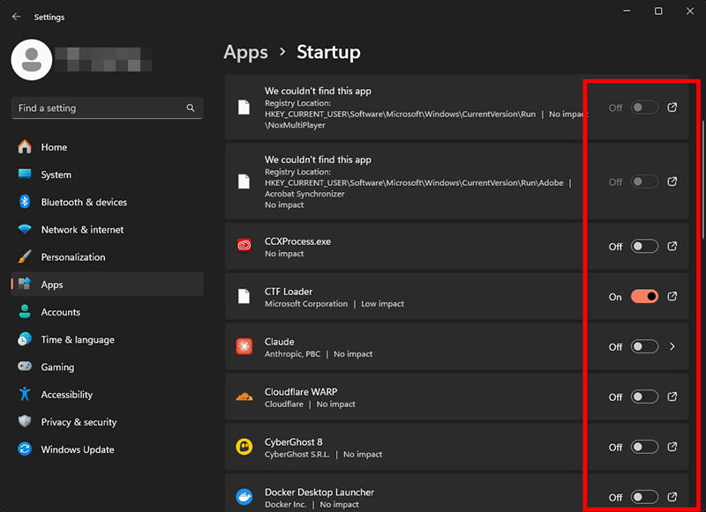Open Windows Update settings

pyautogui.click(x=107, y=449)
